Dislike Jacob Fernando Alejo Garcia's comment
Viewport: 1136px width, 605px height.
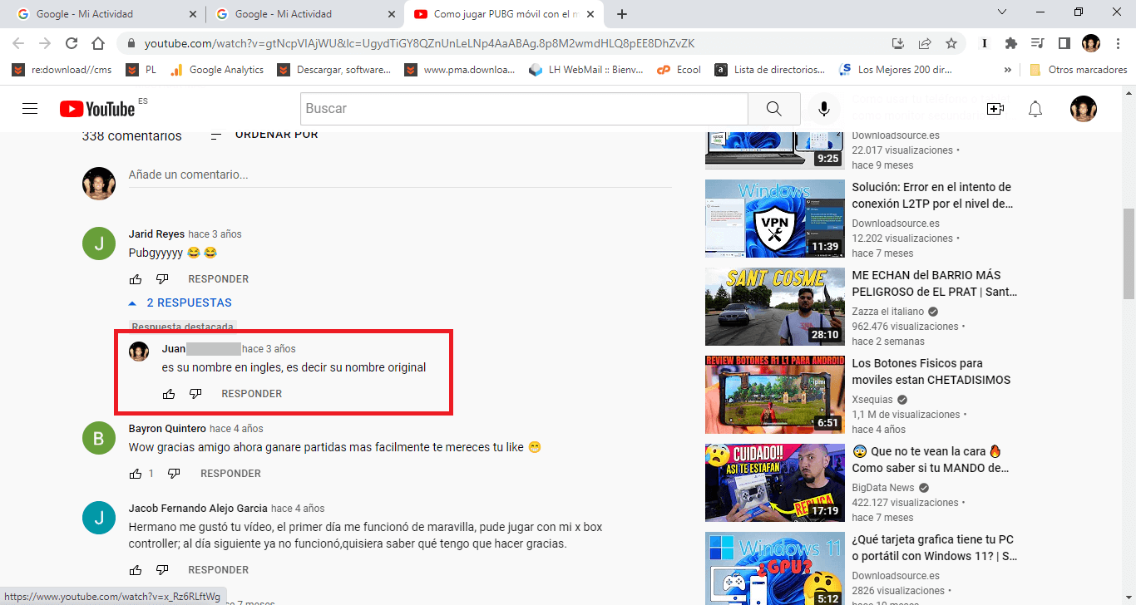pos(162,570)
